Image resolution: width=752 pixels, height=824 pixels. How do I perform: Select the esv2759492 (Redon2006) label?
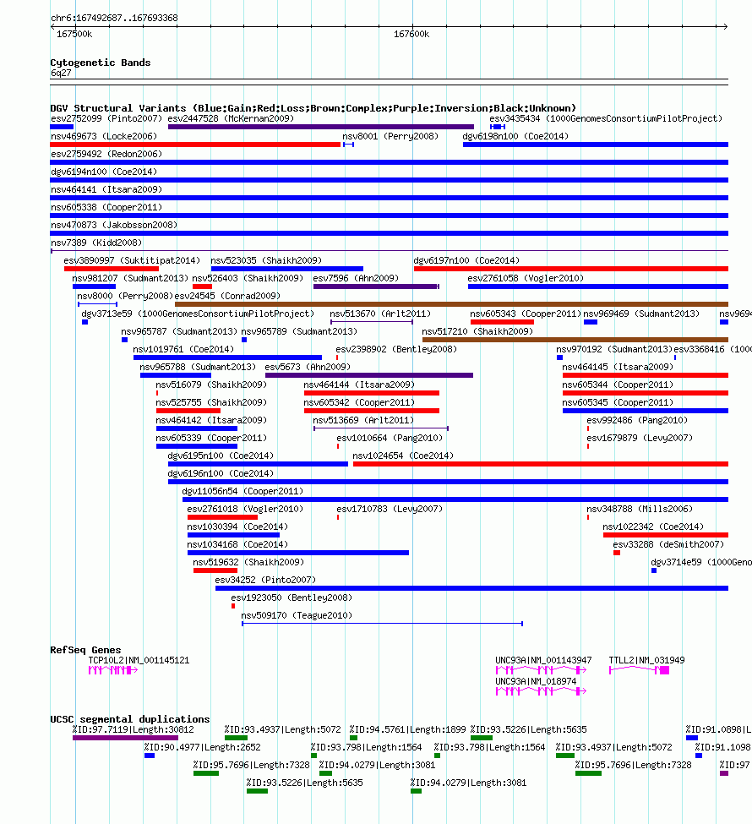[106, 155]
